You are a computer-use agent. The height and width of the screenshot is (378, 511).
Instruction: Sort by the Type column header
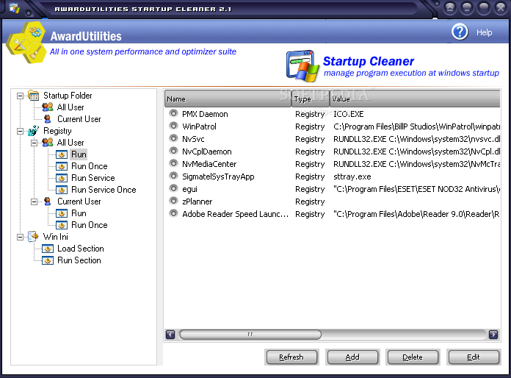[x=311, y=99]
